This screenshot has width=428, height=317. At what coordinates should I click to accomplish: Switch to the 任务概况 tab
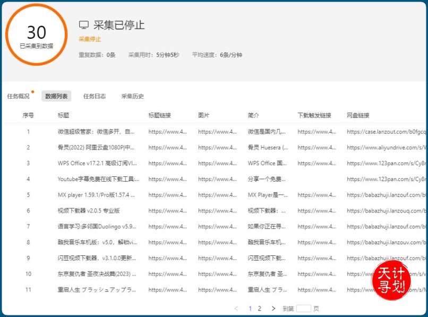tap(19, 96)
